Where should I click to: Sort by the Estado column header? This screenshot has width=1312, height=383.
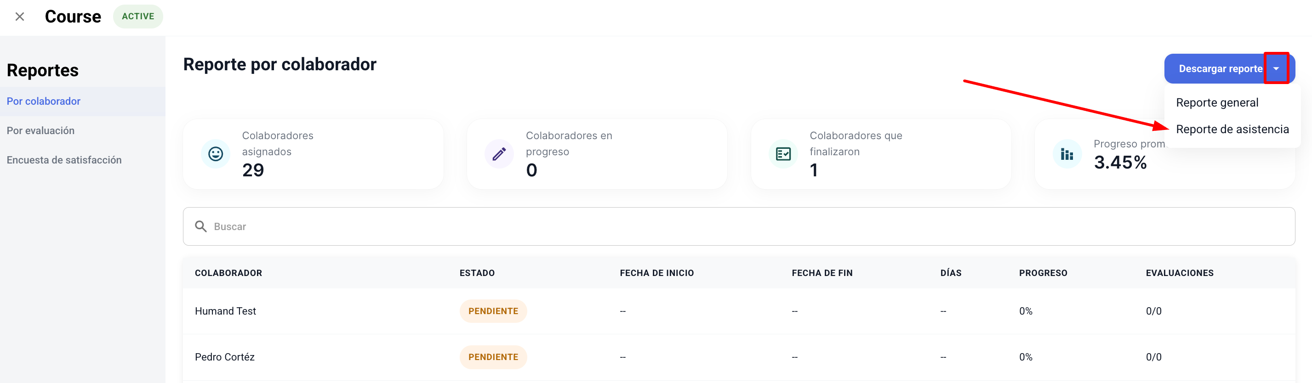[477, 273]
